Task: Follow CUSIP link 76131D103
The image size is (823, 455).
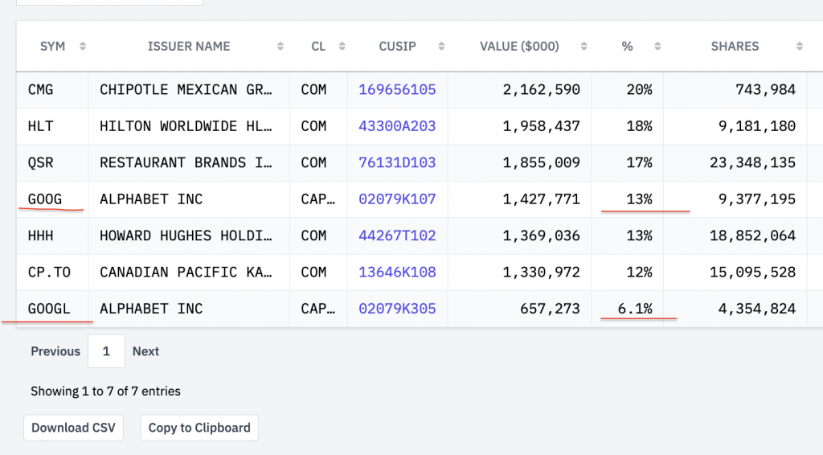Action: point(397,162)
